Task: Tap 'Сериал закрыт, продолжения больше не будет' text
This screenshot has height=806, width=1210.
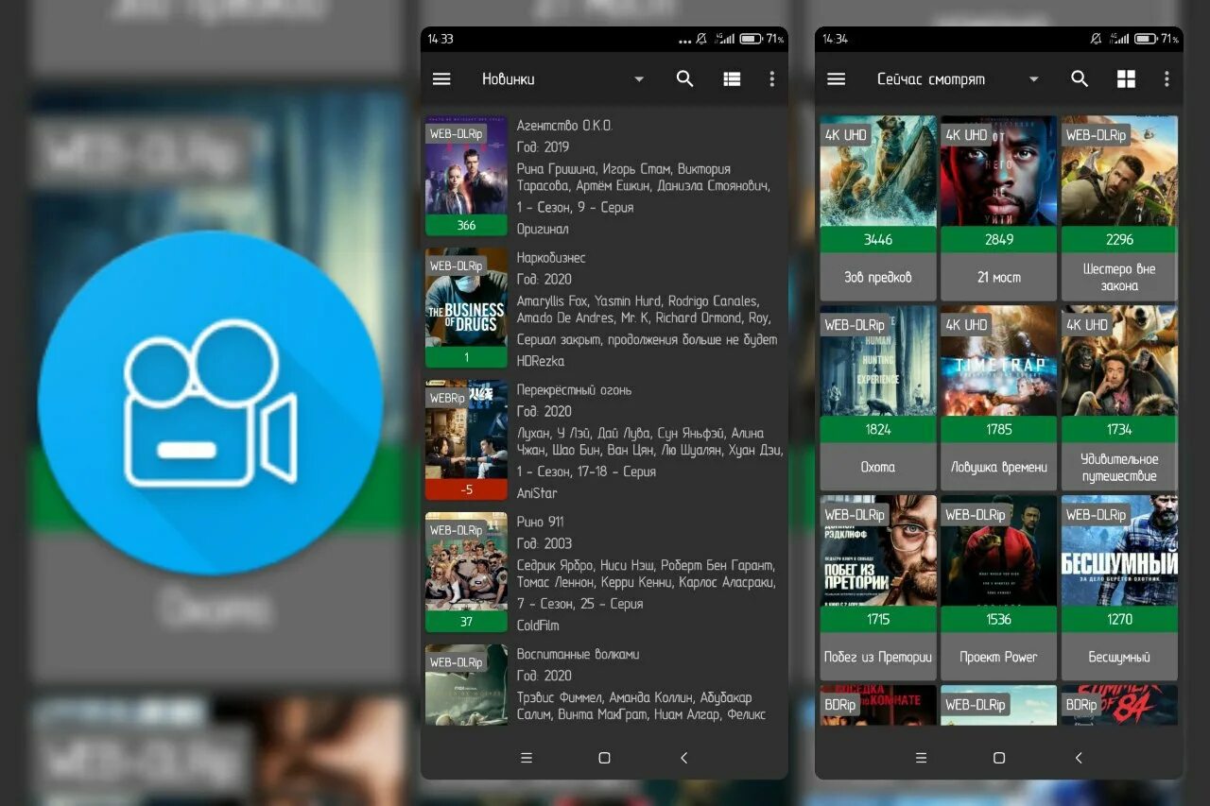Action: [x=647, y=339]
